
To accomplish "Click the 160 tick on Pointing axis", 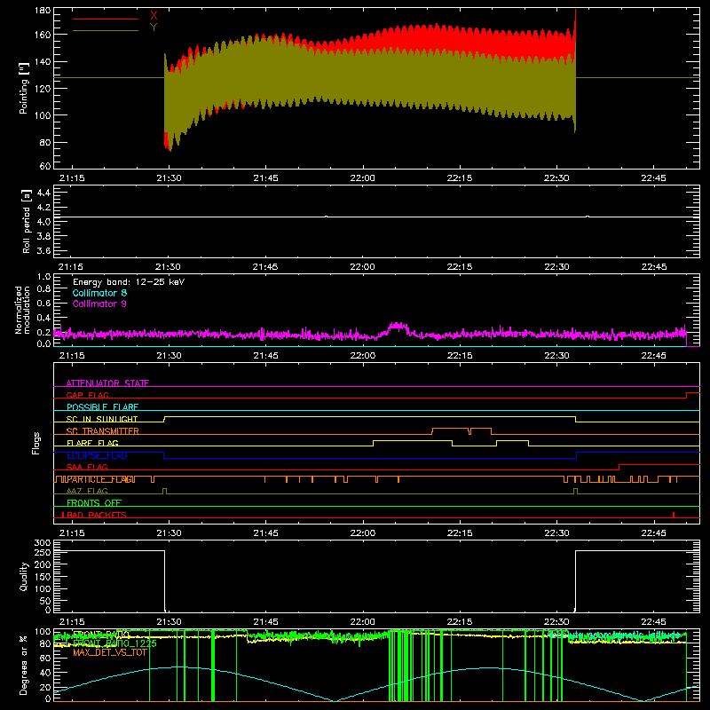I will tap(43, 35).
